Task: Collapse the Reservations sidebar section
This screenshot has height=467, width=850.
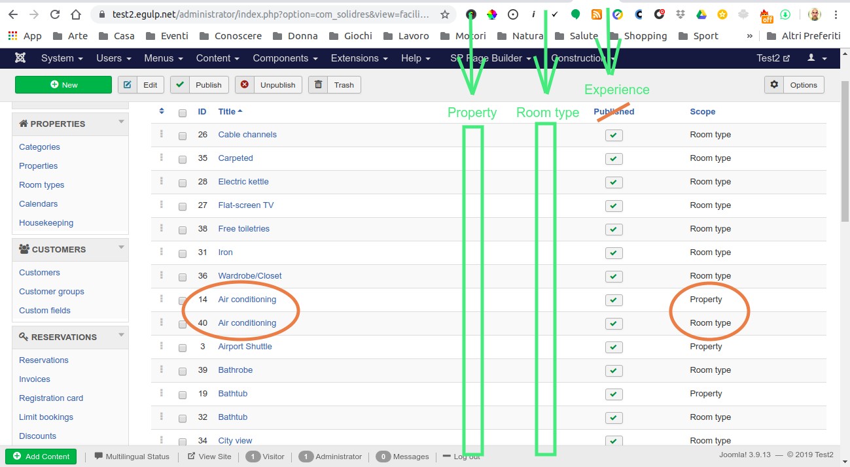Action: coord(121,335)
